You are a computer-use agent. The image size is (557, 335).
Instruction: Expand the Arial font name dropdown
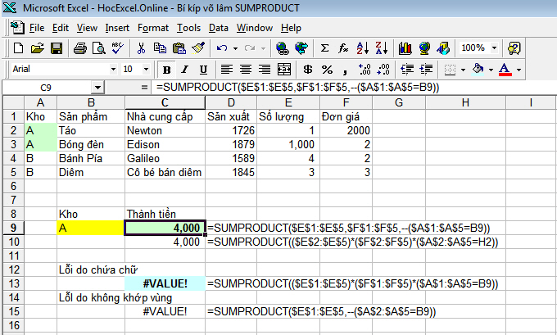(113, 70)
